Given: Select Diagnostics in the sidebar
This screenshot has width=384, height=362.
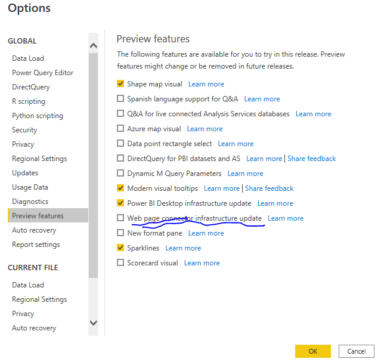Looking at the screenshot, I should (x=30, y=202).
